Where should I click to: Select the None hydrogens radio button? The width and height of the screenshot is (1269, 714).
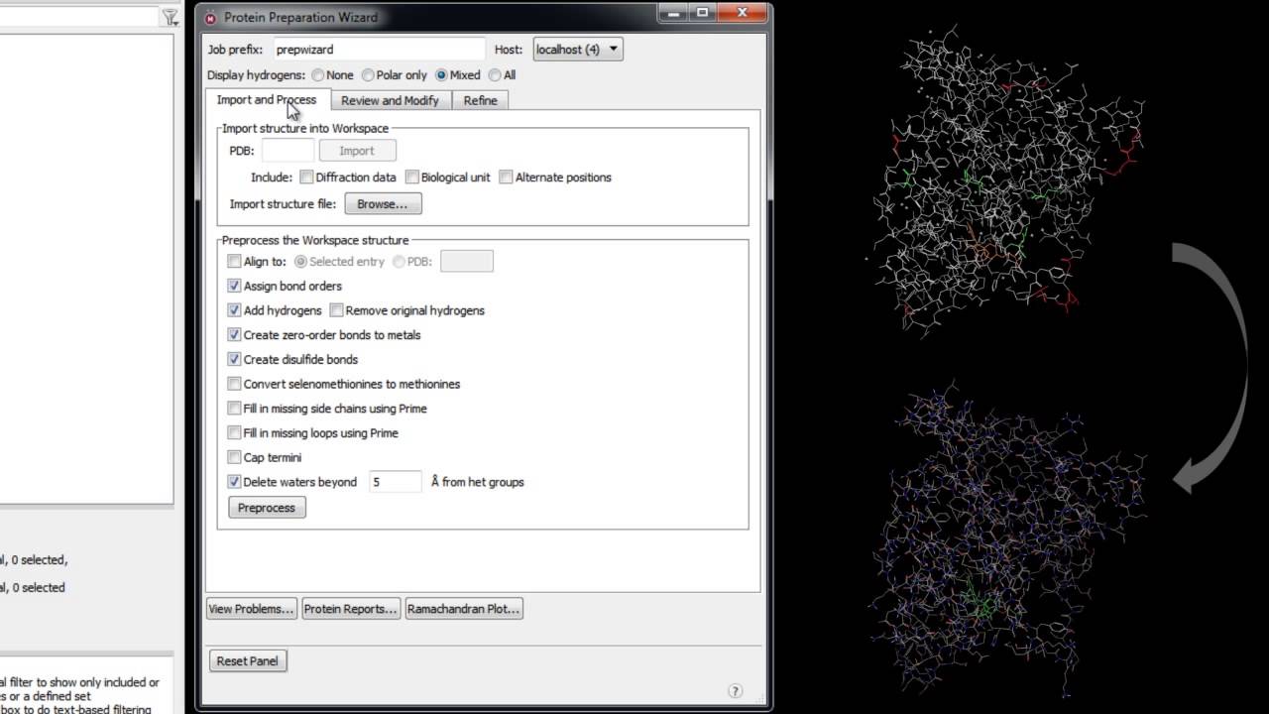coord(317,75)
